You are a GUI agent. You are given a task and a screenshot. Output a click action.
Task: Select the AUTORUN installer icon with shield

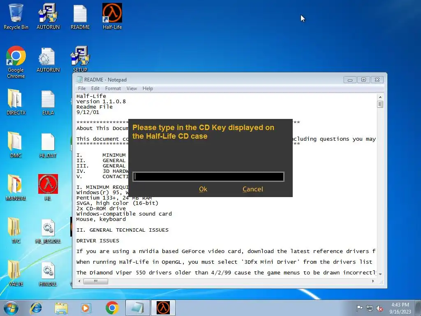pyautogui.click(x=48, y=16)
